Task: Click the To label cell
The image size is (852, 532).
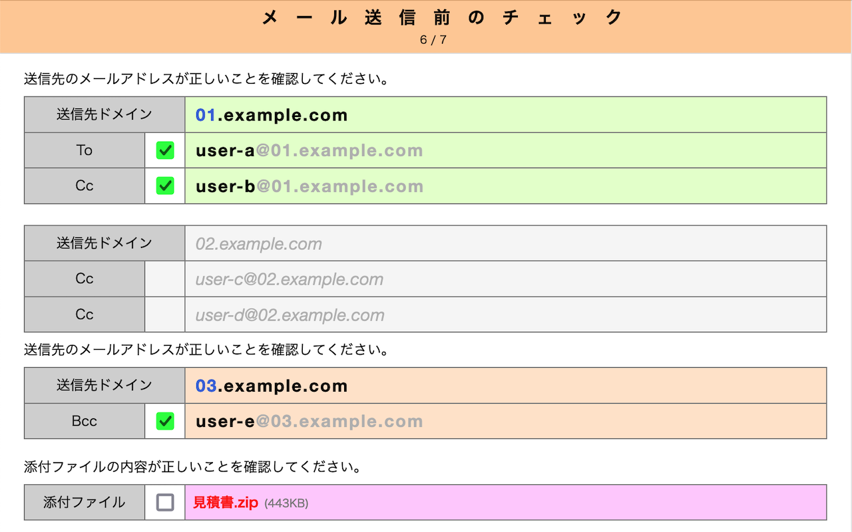Action: (x=85, y=150)
